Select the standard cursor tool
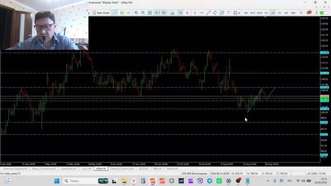The image size is (331, 186). click(180, 13)
